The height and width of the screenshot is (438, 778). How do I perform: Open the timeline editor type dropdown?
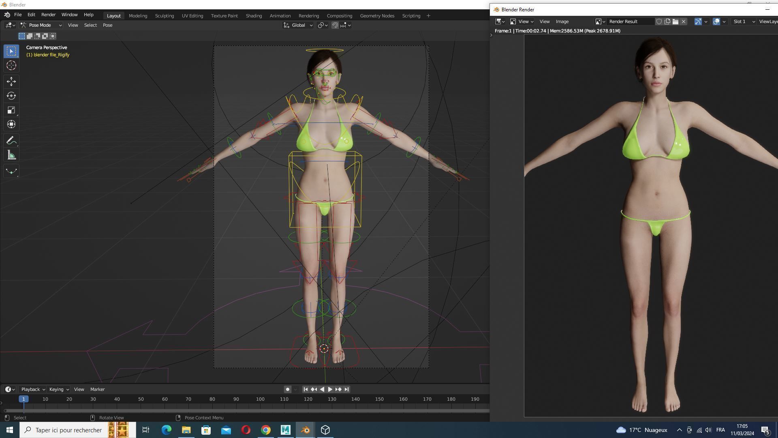point(10,389)
